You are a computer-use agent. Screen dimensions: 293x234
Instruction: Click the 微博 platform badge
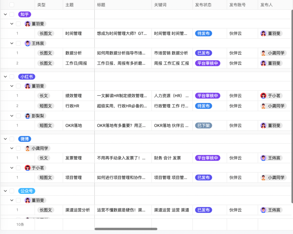[x=24, y=139]
